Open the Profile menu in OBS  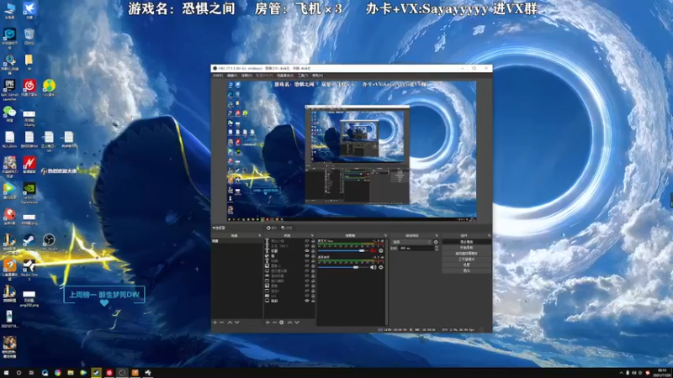click(264, 76)
